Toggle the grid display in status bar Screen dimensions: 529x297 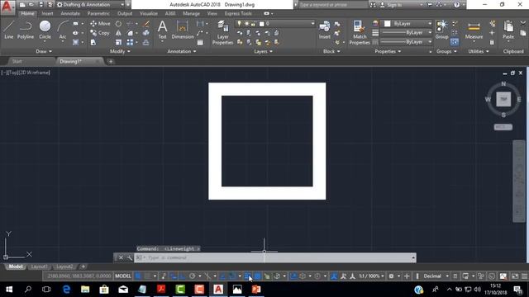[138, 276]
